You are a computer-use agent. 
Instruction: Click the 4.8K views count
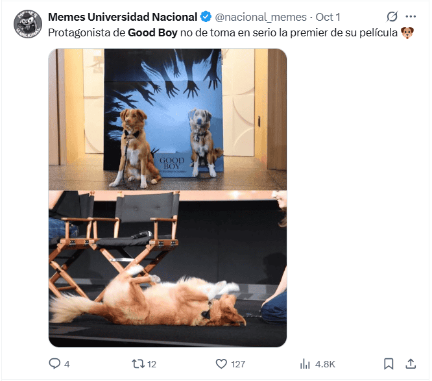324,364
